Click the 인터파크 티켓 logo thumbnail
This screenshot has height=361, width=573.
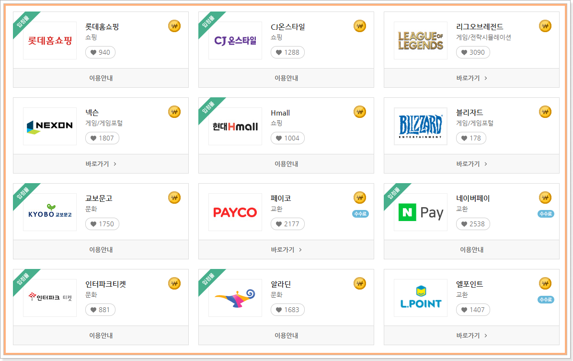(50, 298)
